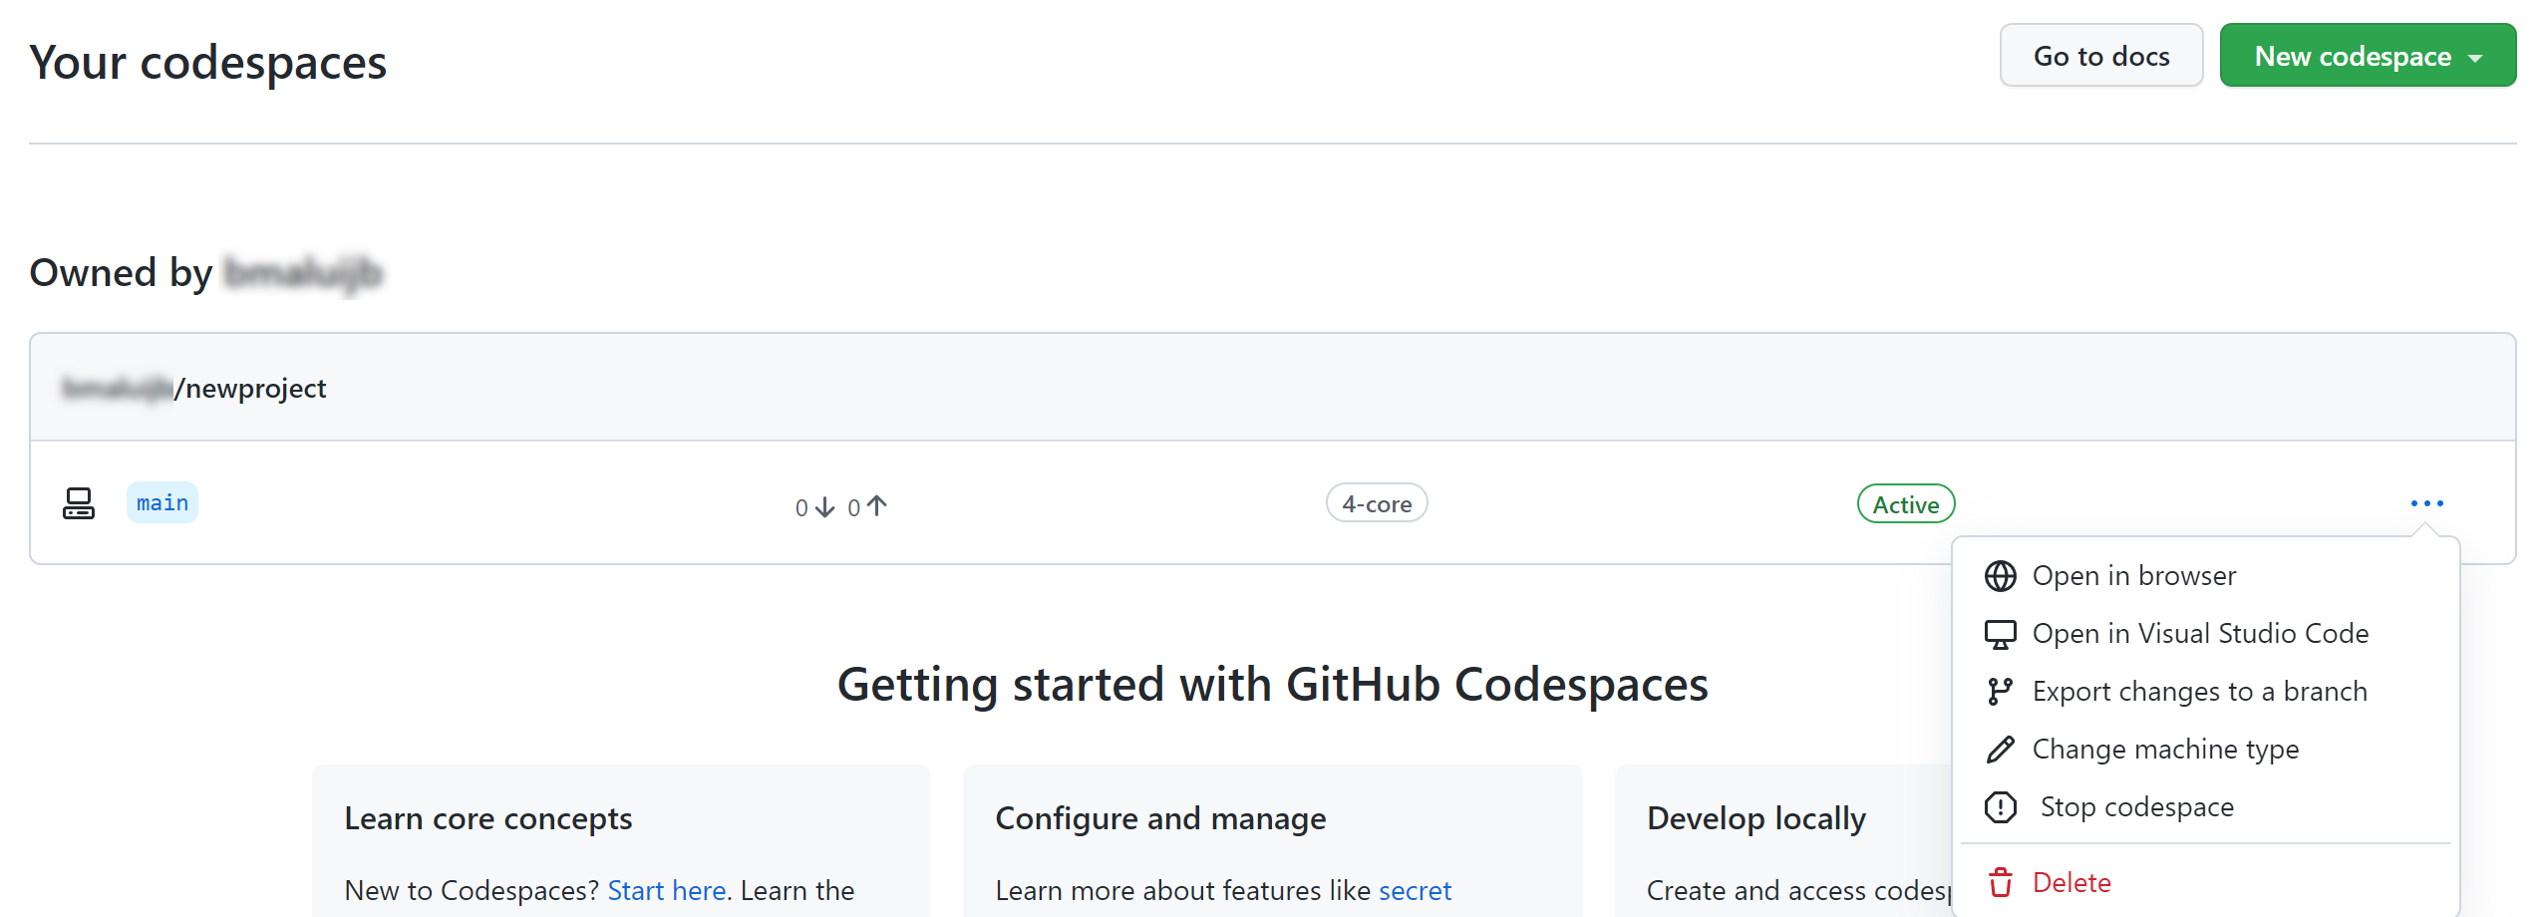
Task: Toggle the three-dot codespace options menu
Action: click(2426, 503)
